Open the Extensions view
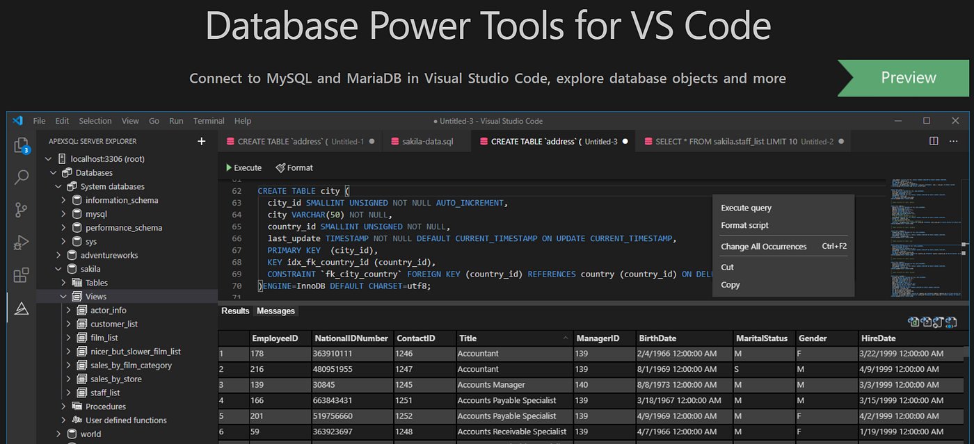974x444 pixels. [21, 274]
